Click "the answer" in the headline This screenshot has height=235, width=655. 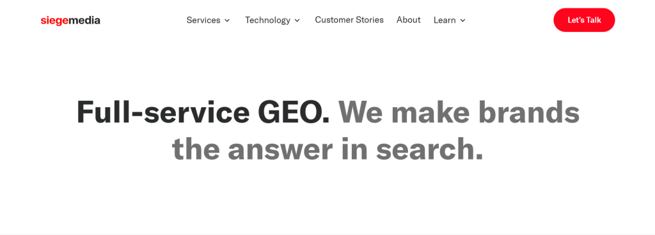pyautogui.click(x=252, y=149)
